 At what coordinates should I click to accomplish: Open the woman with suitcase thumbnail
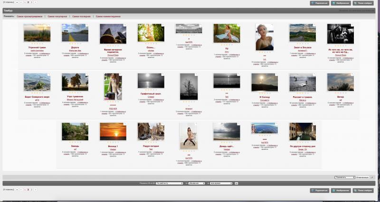113,87
